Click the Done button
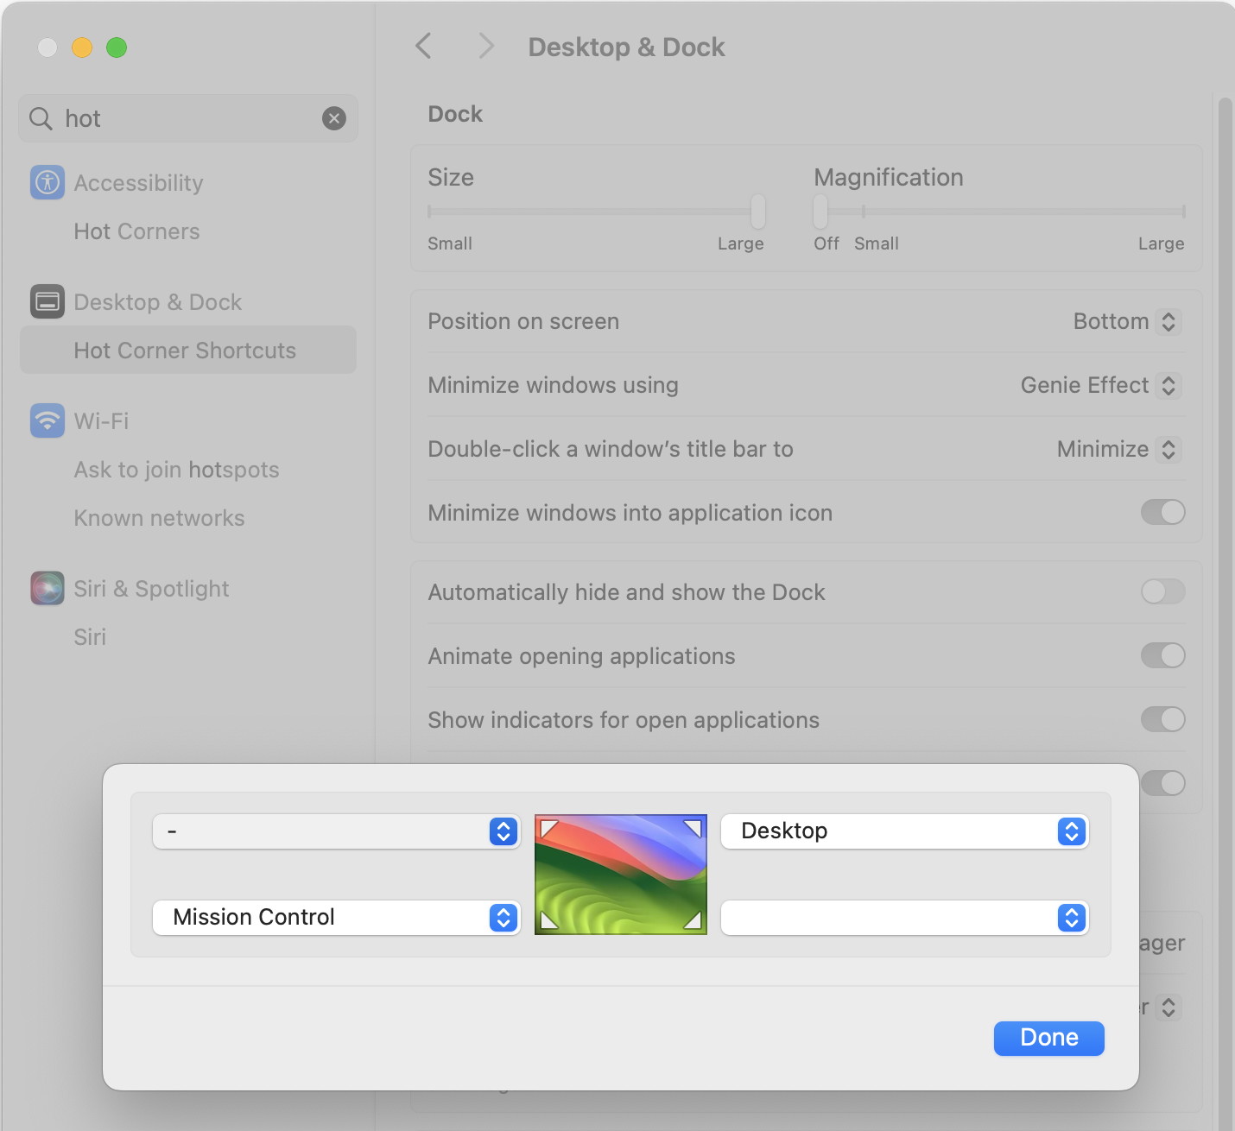Viewport: 1235px width, 1131px height. [1048, 1038]
